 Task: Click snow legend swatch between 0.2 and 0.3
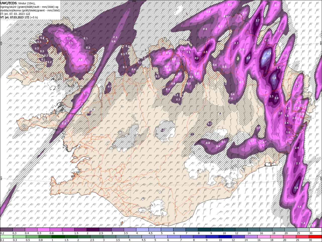click(x=6, y=230)
